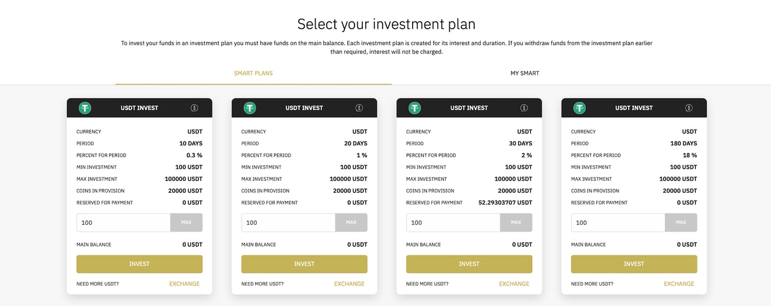
Task: Click Tether logo on 180 DAYS plan card
Action: (580, 108)
